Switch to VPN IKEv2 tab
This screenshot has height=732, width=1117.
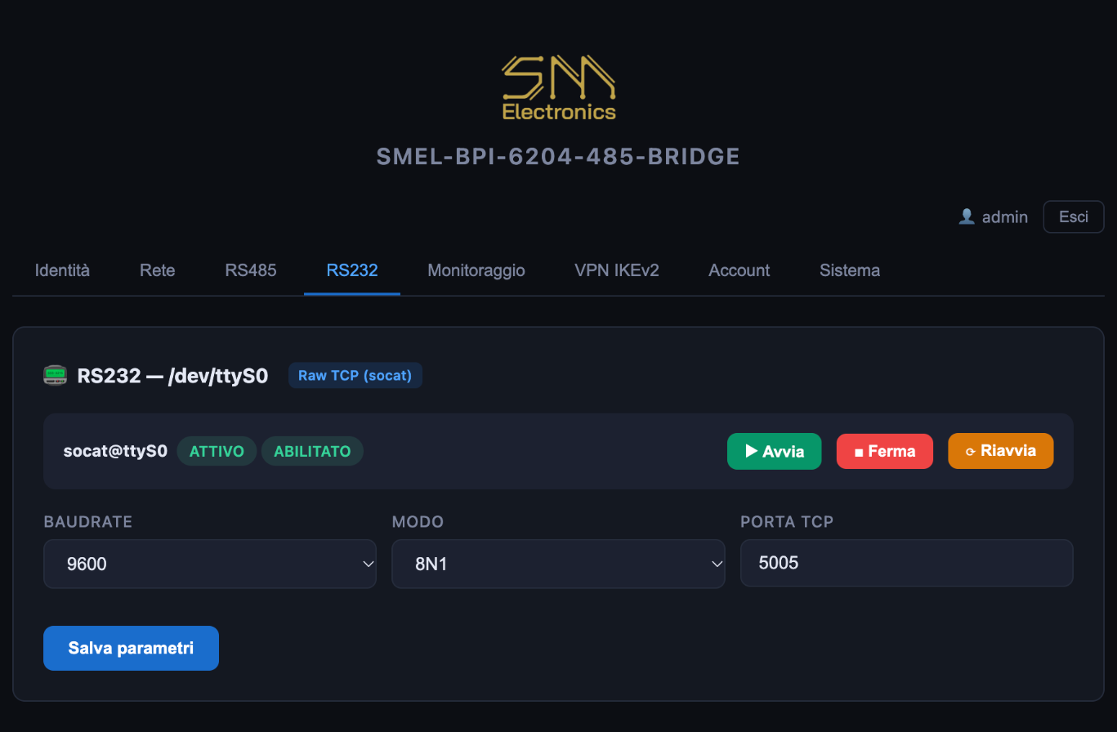617,270
